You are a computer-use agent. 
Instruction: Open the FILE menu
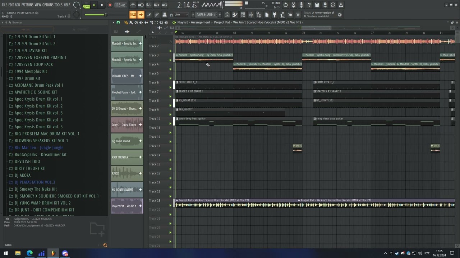(4, 5)
